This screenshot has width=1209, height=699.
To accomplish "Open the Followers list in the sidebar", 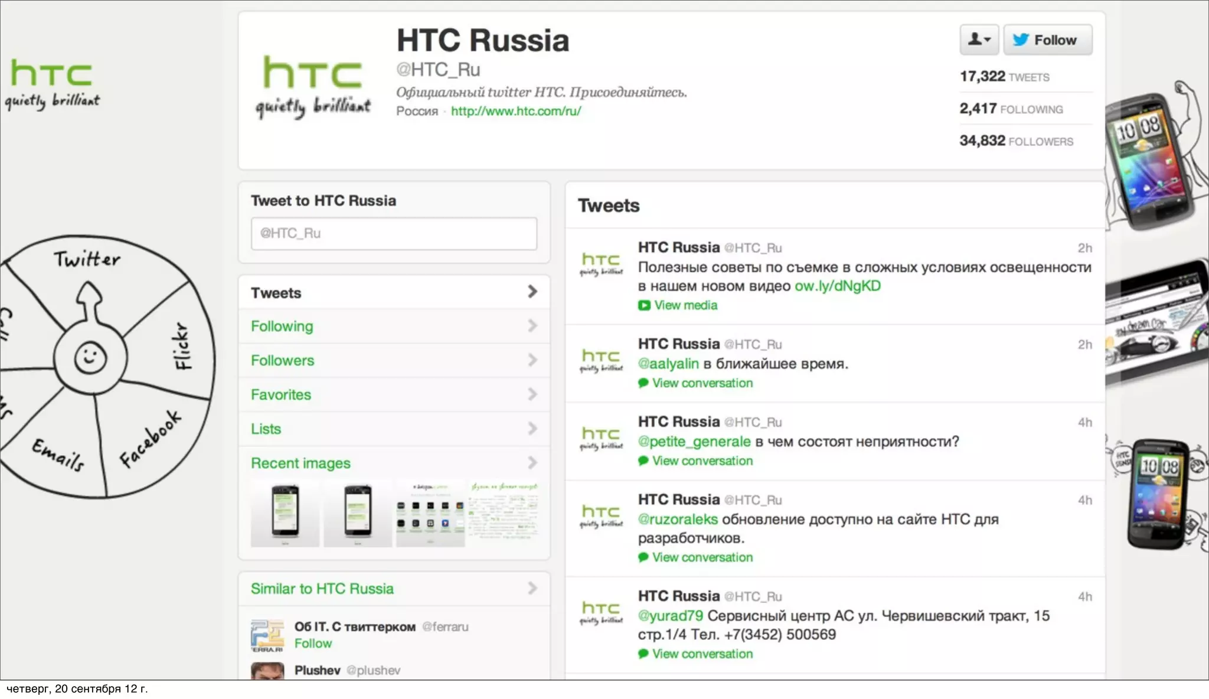I will tap(394, 360).
